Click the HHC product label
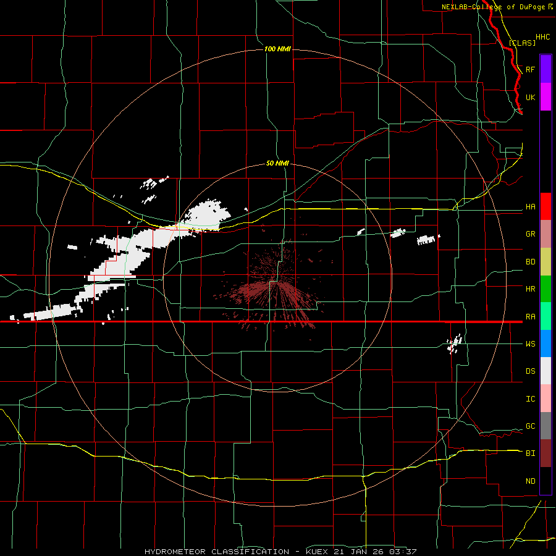Image resolution: width=556 pixels, height=556 pixels. point(543,37)
